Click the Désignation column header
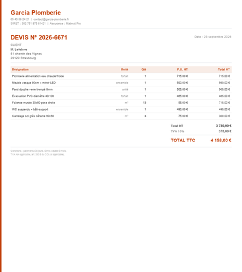 pos(20,70)
